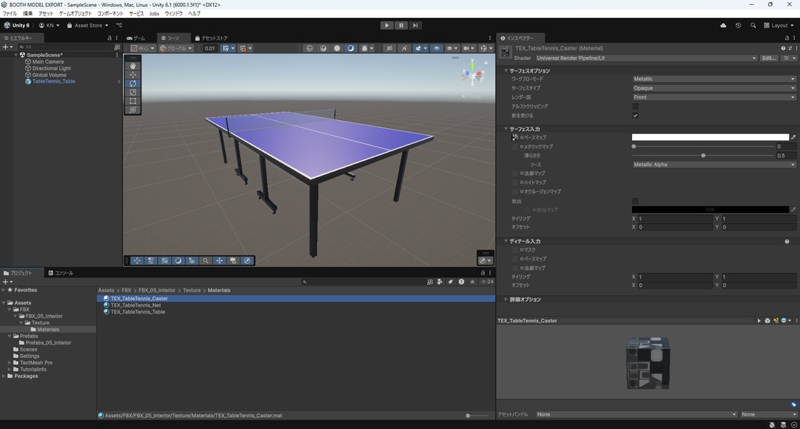
Task: Click the Step frame button
Action: (416, 25)
